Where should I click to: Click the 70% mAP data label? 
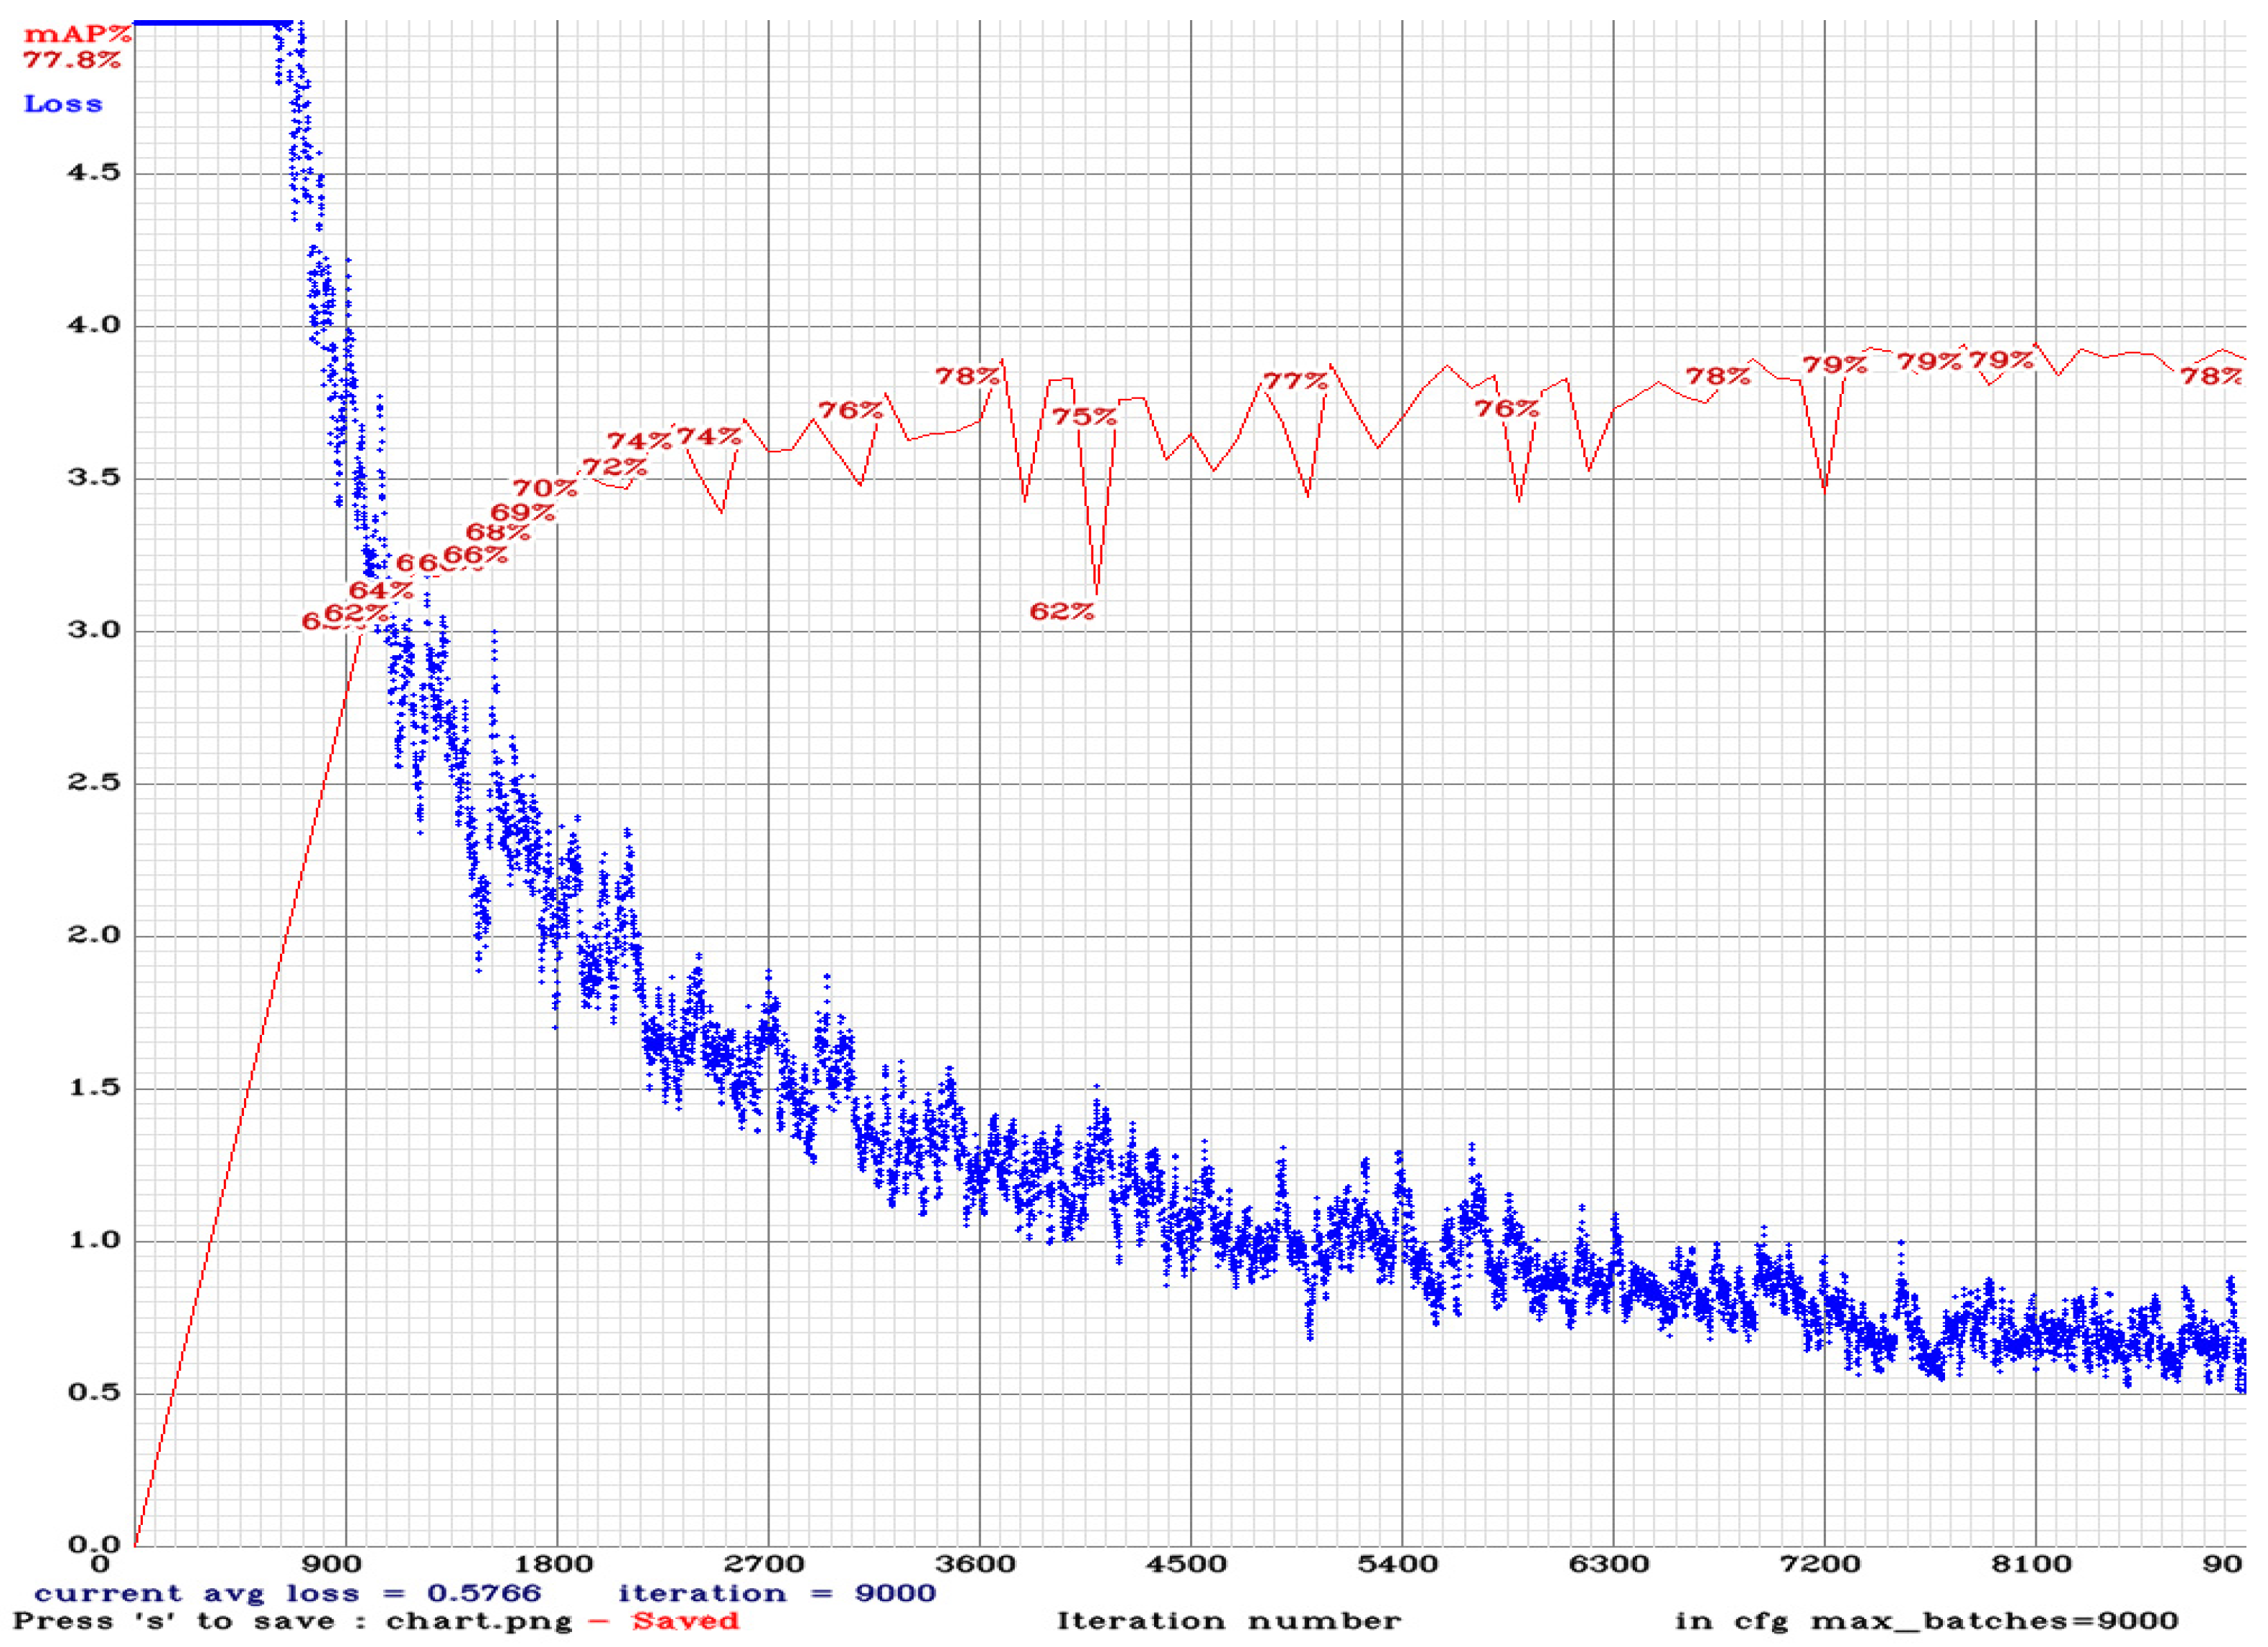pyautogui.click(x=545, y=489)
